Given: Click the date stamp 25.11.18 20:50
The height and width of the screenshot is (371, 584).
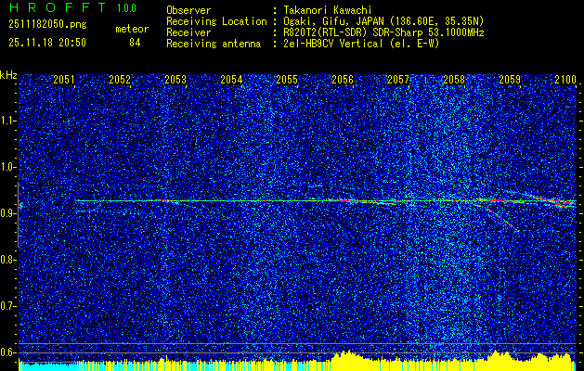Looking at the screenshot, I should coord(47,43).
